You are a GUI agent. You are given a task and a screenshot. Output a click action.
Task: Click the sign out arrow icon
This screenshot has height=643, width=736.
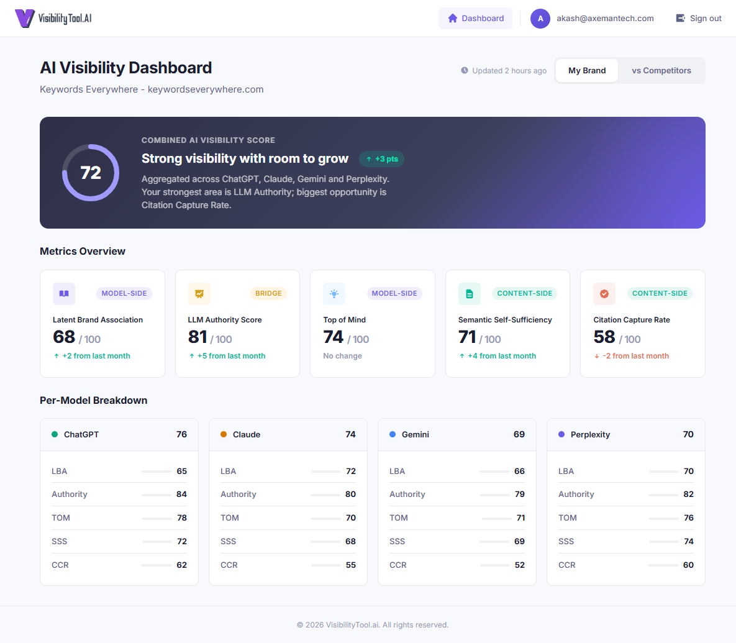point(679,18)
